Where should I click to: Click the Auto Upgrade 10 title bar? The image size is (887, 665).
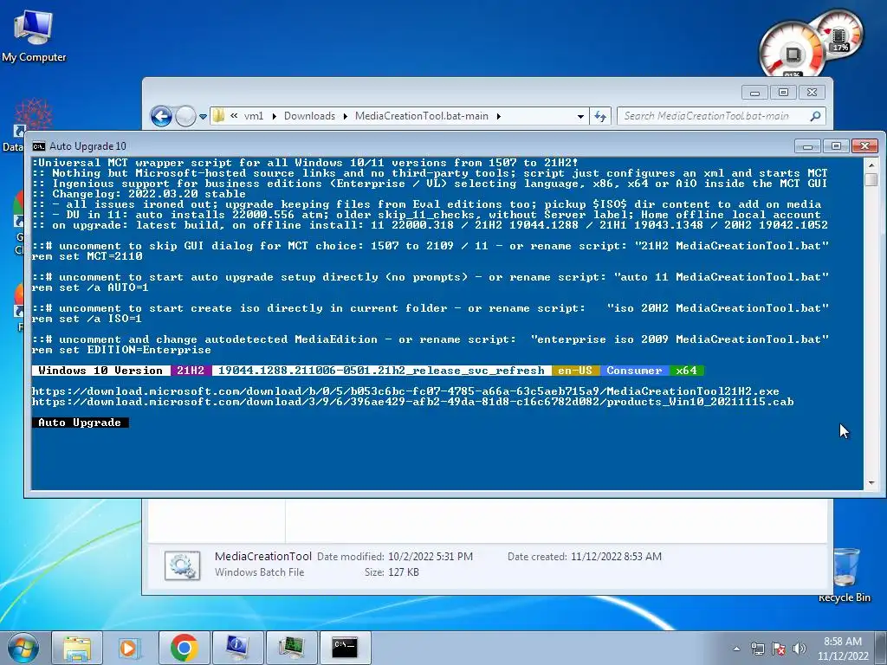pos(418,146)
